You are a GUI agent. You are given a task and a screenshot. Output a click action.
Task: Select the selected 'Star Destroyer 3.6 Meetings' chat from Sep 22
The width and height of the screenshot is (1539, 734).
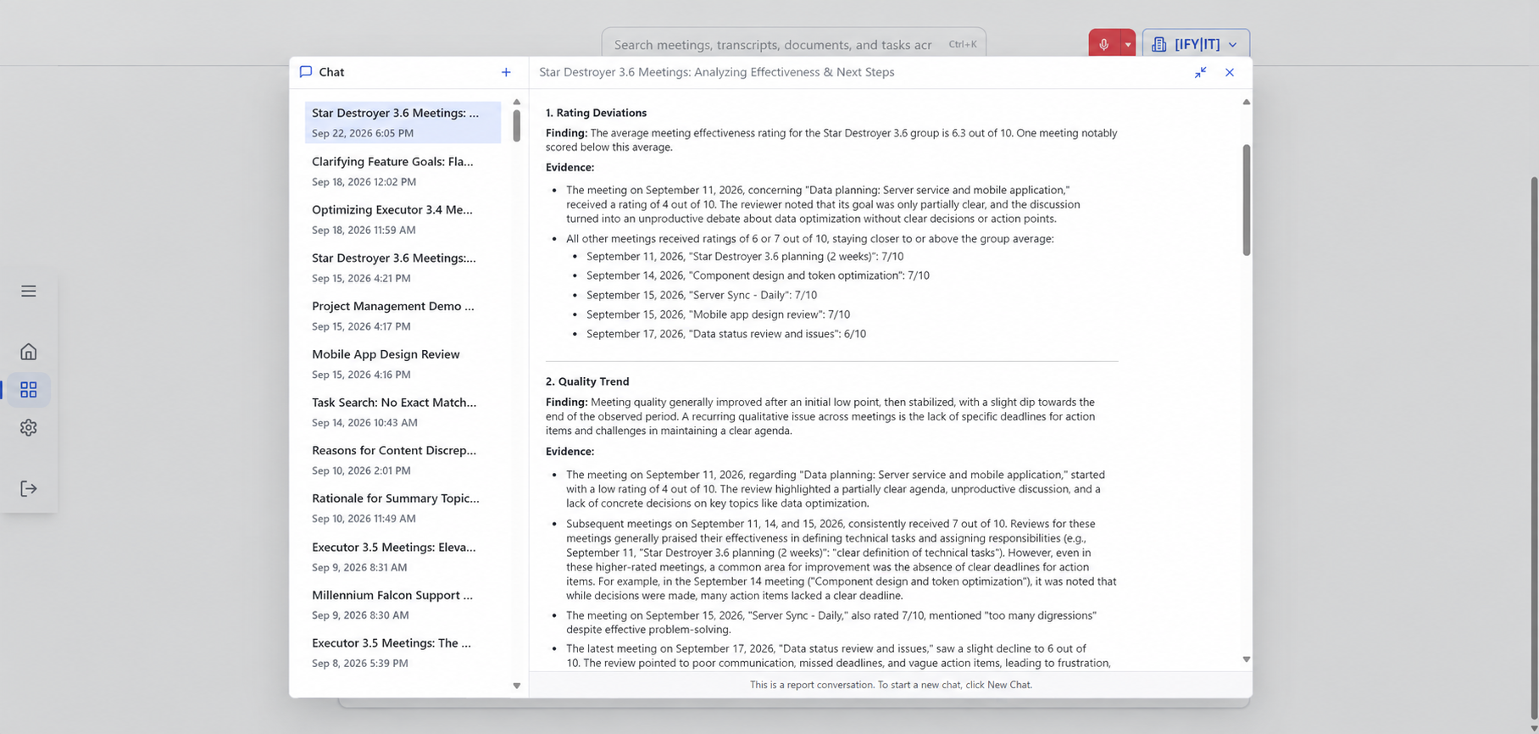[403, 122]
